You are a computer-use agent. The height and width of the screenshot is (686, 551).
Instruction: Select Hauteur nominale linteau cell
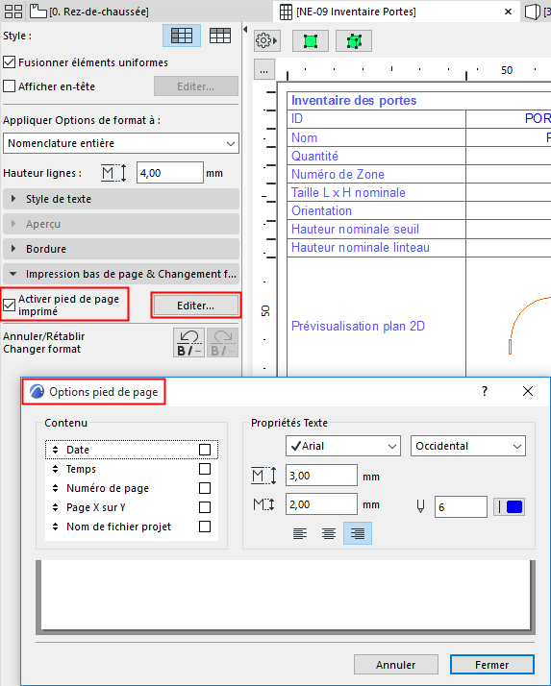pos(376,248)
